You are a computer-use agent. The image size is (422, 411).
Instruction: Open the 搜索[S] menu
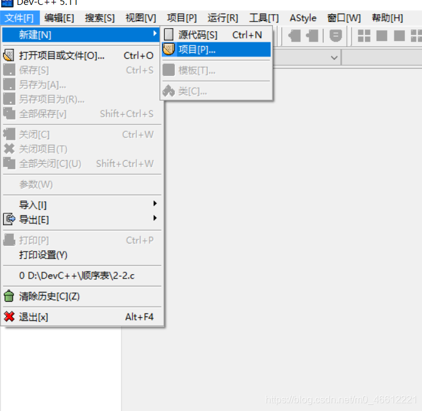pos(100,18)
